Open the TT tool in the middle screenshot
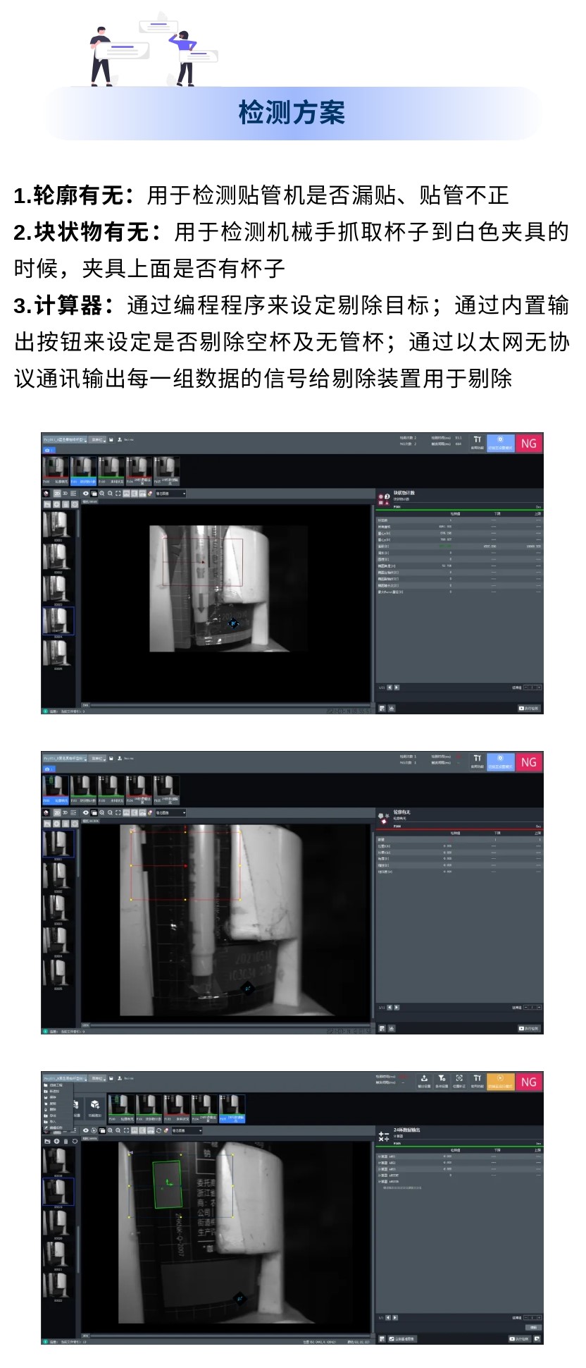The image size is (586, 1368). pyautogui.click(x=477, y=761)
